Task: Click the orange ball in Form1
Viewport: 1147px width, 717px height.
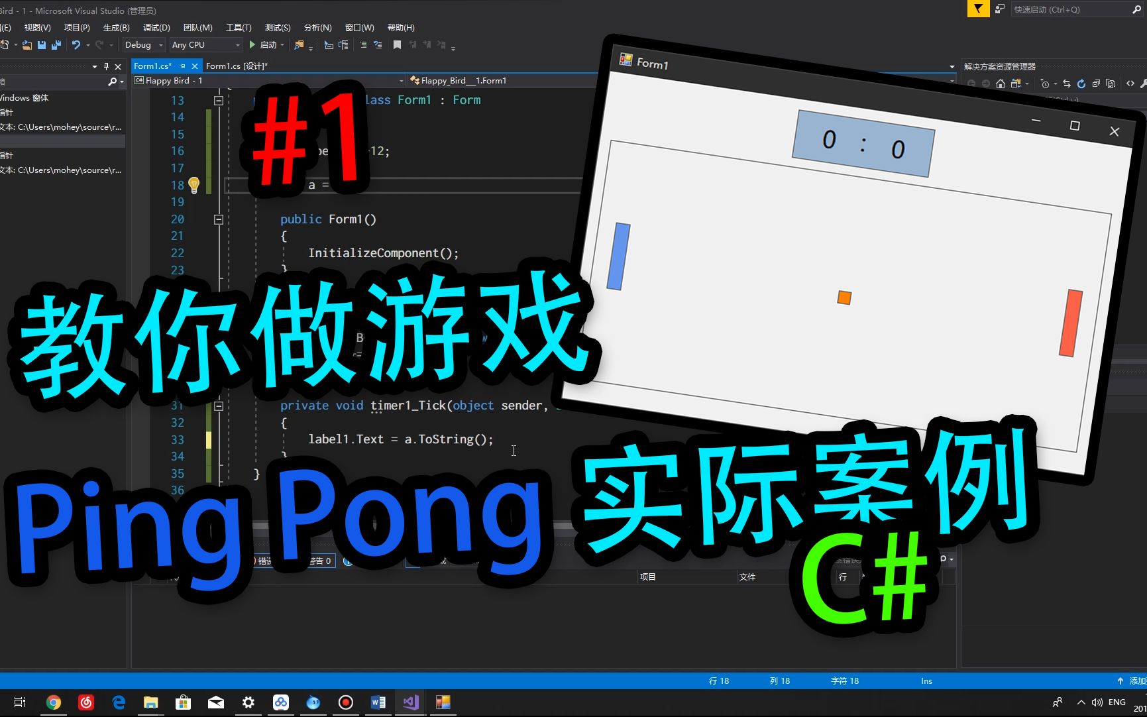Action: click(x=844, y=298)
